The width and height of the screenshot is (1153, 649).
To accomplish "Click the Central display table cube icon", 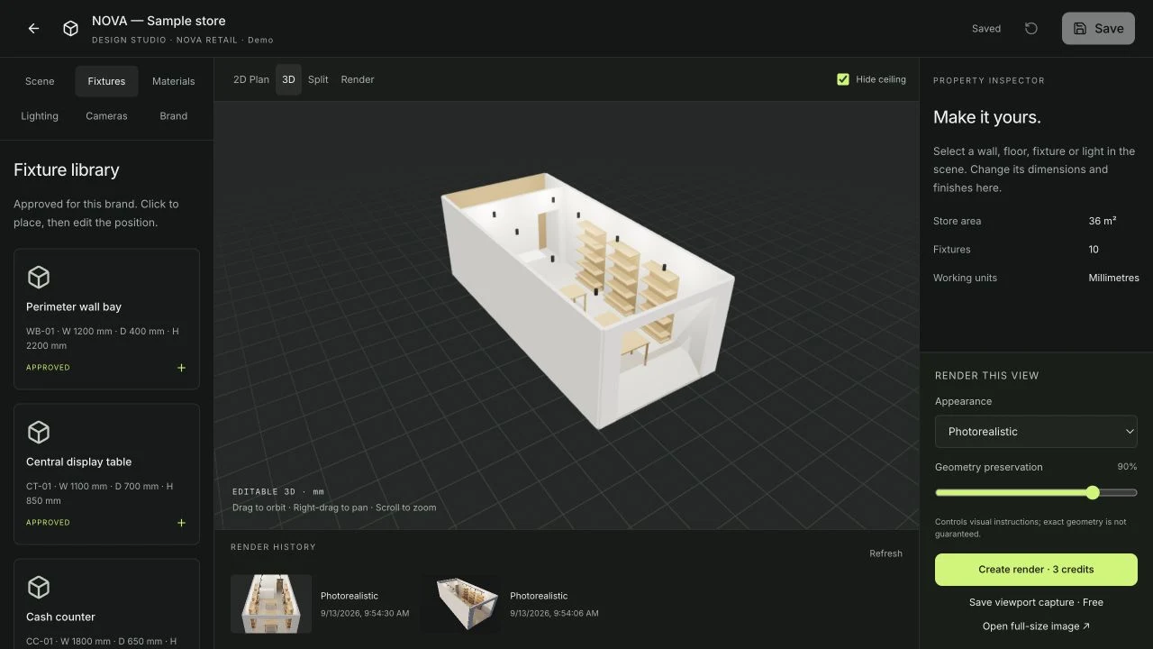I will [x=39, y=432].
